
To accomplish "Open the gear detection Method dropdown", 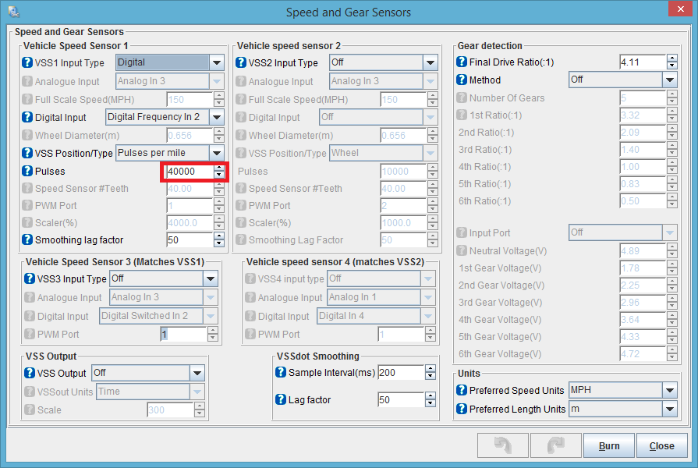I will (x=670, y=80).
